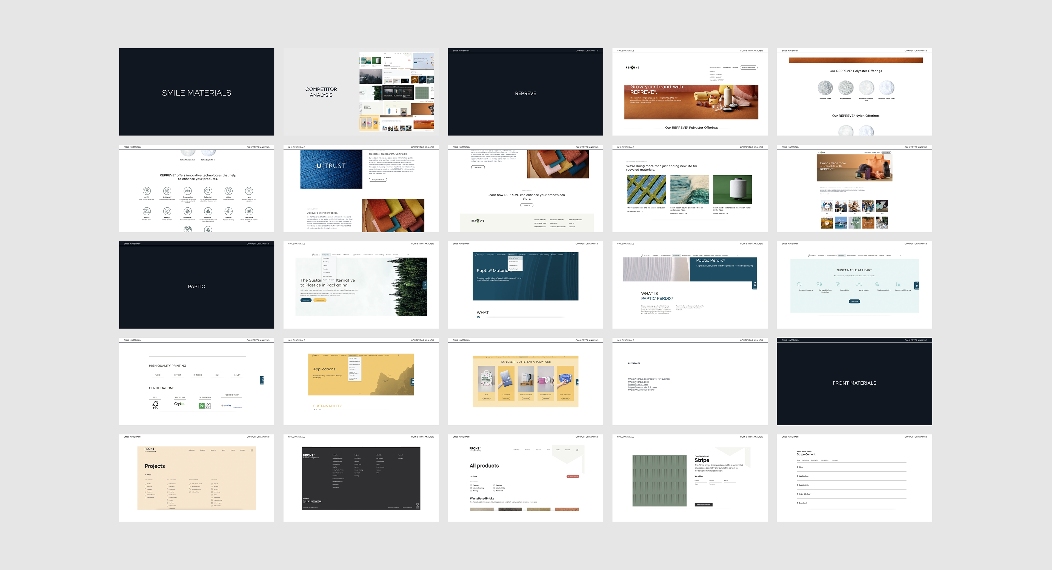Select the INKJET printing tab
Image resolution: width=1052 pixels, height=570 pixels.
pyautogui.click(x=237, y=375)
